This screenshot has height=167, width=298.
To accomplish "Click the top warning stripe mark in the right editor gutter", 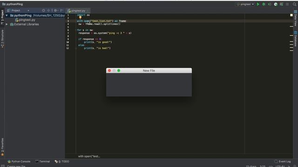I will (x=291, y=26).
